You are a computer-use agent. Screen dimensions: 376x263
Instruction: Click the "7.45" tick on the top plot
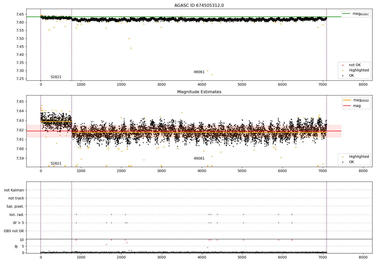coord(20,47)
